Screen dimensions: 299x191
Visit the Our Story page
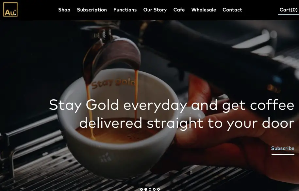pyautogui.click(x=155, y=10)
